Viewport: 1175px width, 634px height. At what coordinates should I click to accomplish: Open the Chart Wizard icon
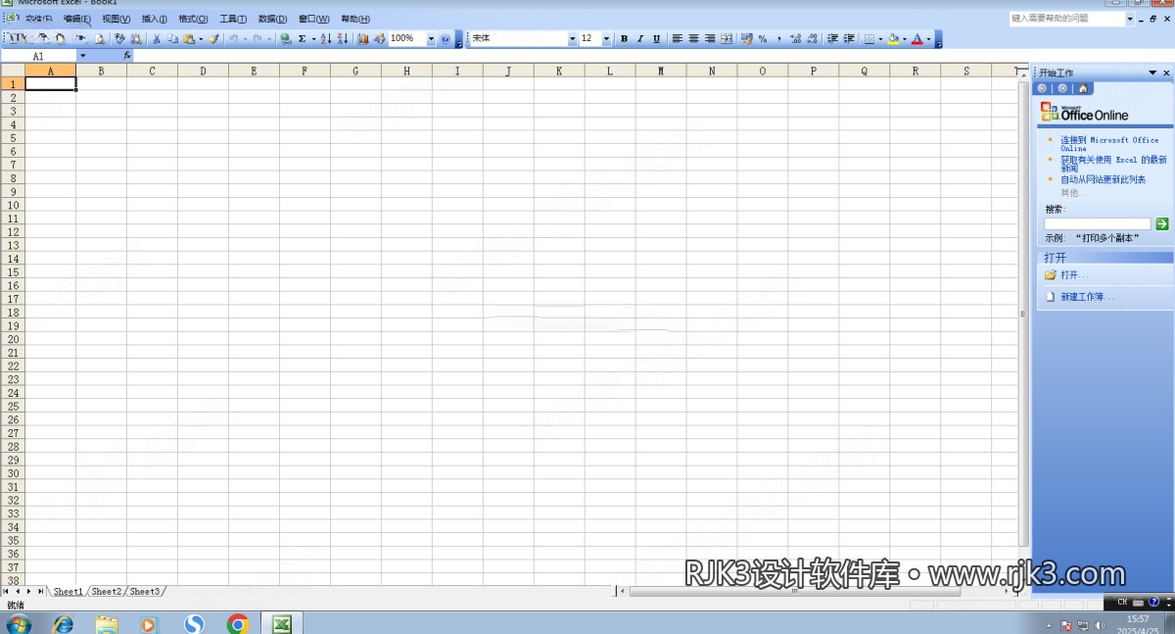(363, 39)
